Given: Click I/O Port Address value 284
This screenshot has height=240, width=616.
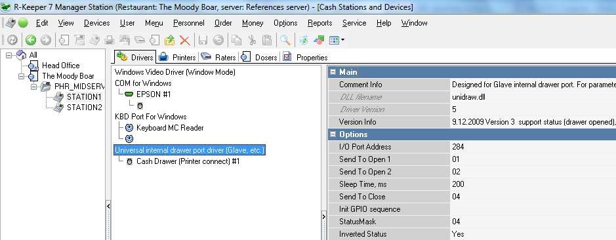Looking at the screenshot, I should coord(533,147).
